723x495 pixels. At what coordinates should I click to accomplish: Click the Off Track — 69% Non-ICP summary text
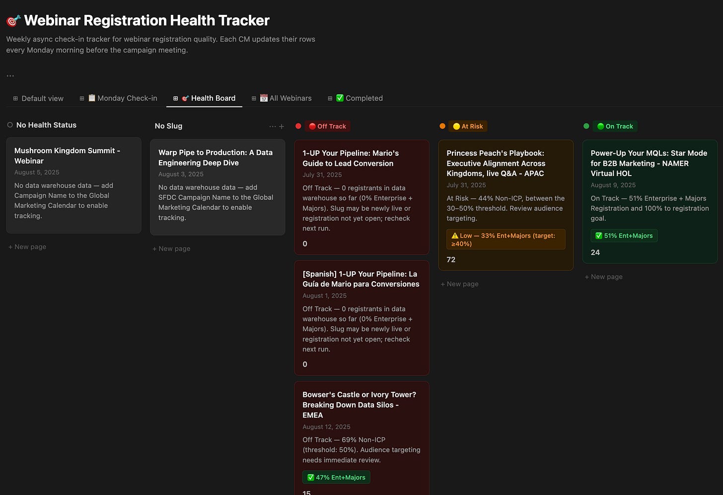point(361,450)
